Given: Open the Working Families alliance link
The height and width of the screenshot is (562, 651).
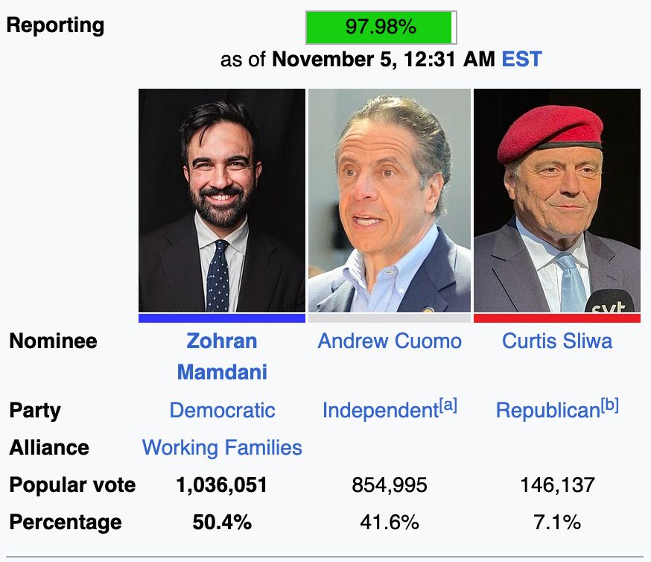Looking at the screenshot, I should coord(222,447).
